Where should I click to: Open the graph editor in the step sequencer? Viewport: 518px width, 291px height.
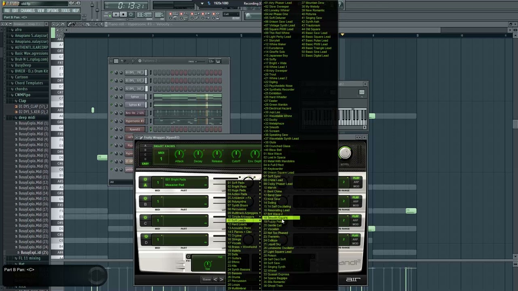(211, 61)
